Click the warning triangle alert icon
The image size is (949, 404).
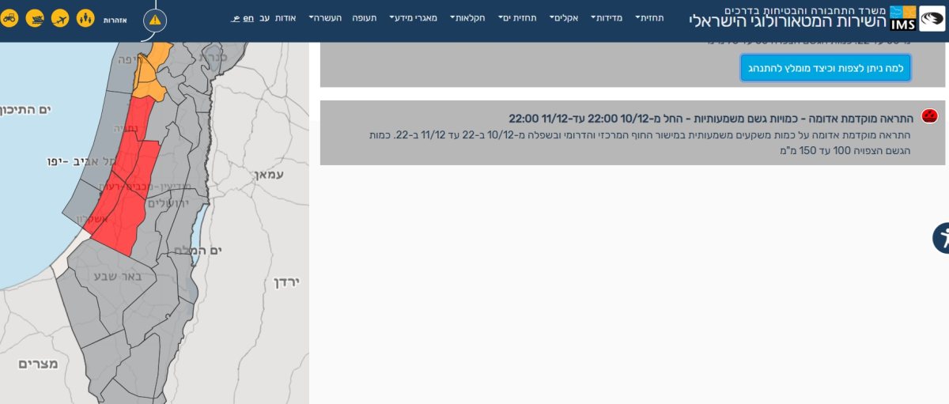[155, 19]
